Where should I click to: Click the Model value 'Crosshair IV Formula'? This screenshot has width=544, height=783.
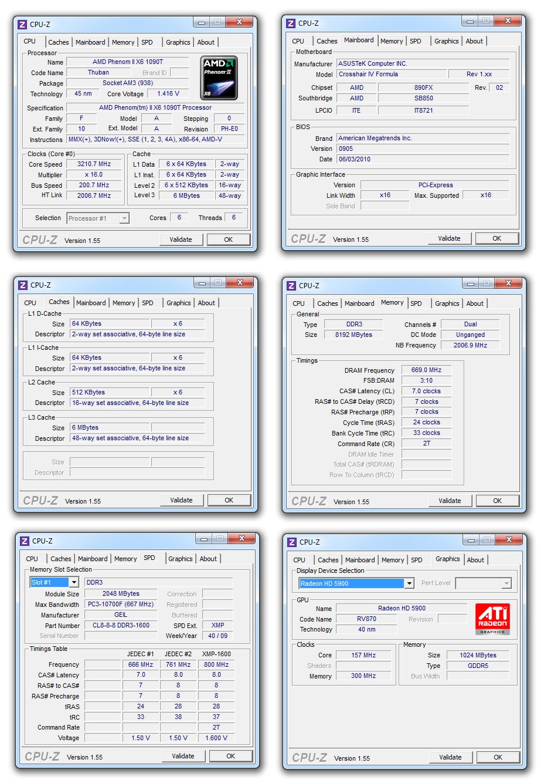(x=390, y=75)
